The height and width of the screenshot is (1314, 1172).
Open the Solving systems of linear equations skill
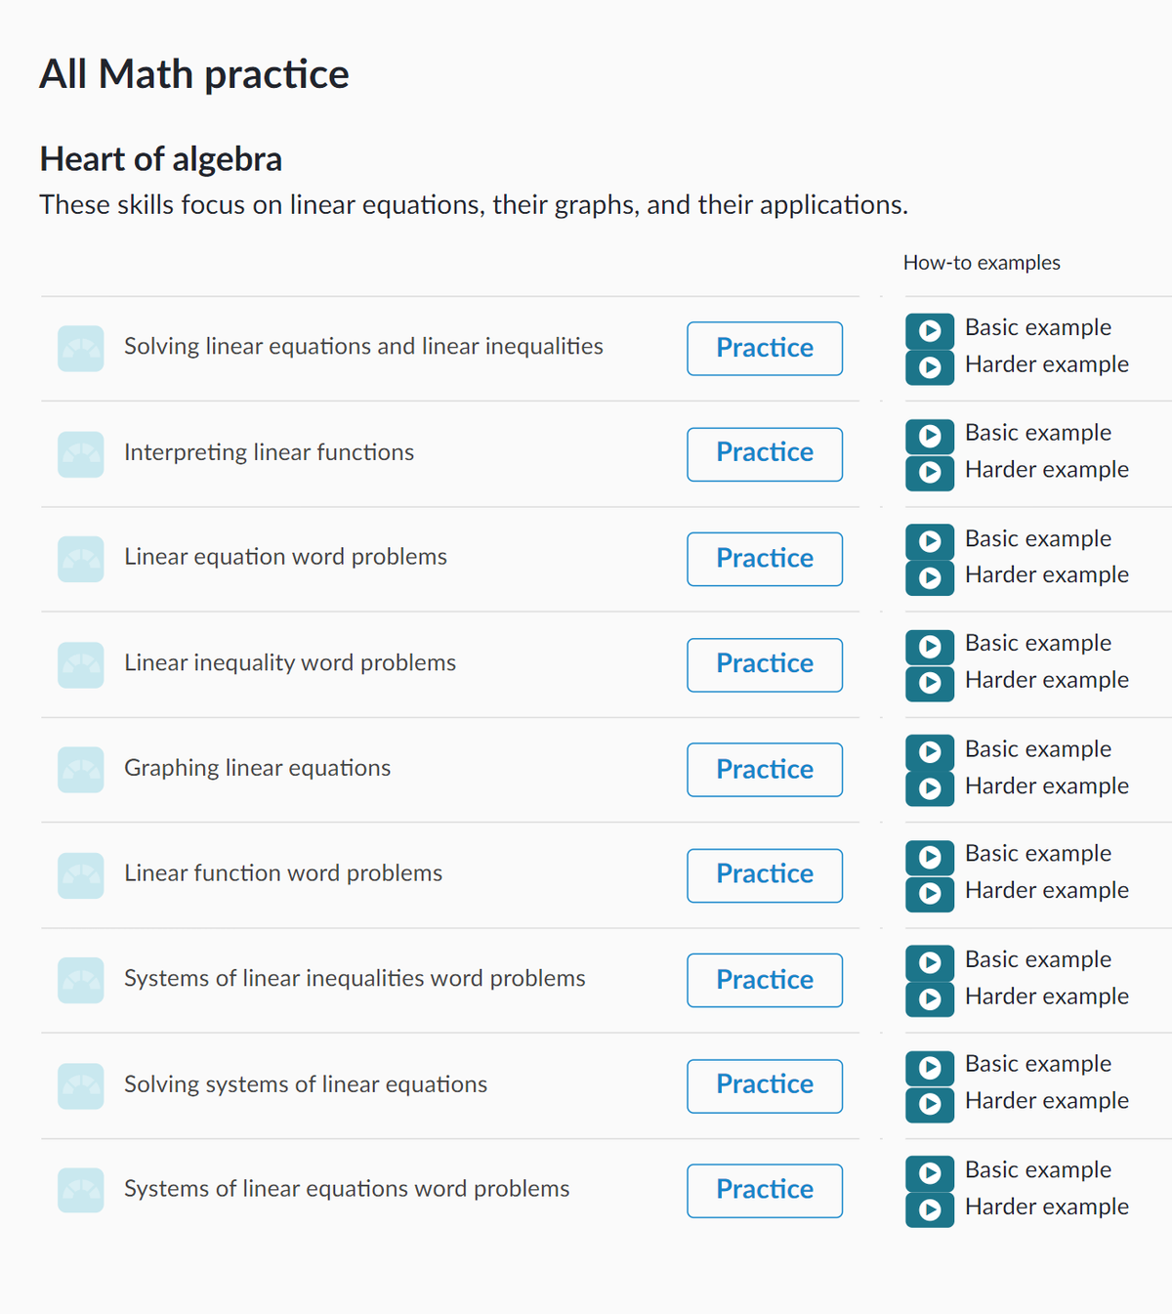coord(306,1084)
